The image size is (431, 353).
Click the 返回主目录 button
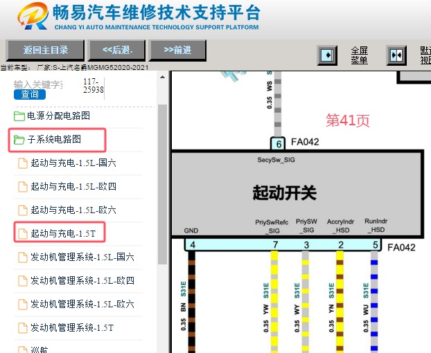pyautogui.click(x=45, y=51)
